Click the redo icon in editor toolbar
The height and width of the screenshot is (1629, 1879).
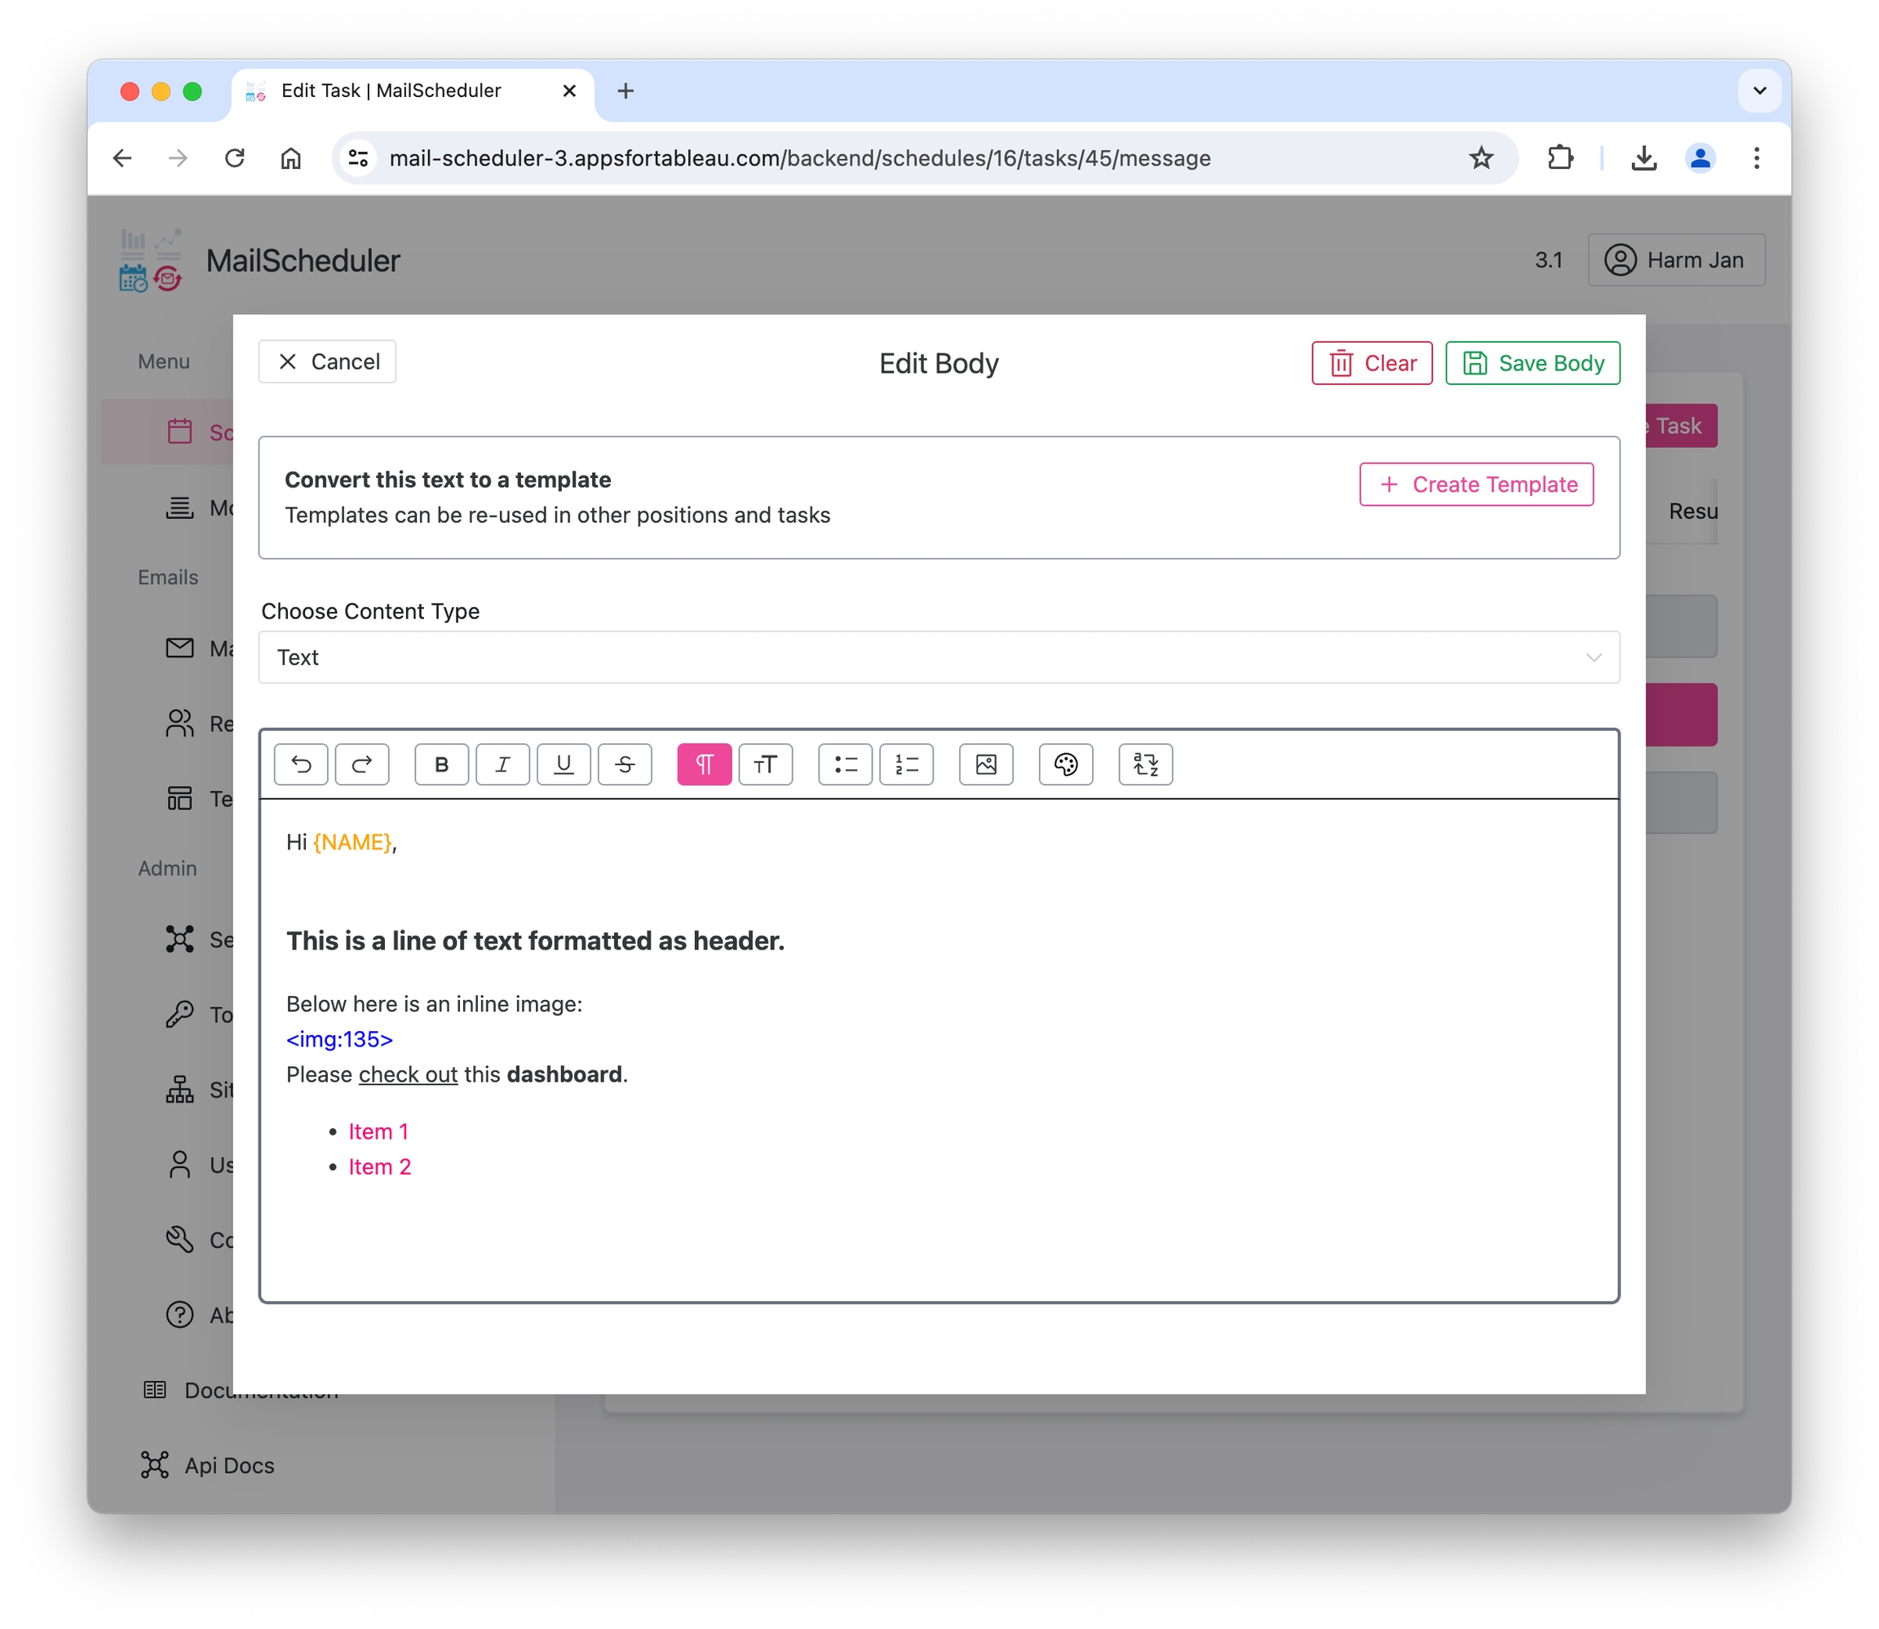click(361, 764)
